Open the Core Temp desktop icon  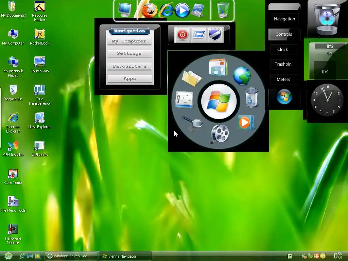[x=13, y=176]
